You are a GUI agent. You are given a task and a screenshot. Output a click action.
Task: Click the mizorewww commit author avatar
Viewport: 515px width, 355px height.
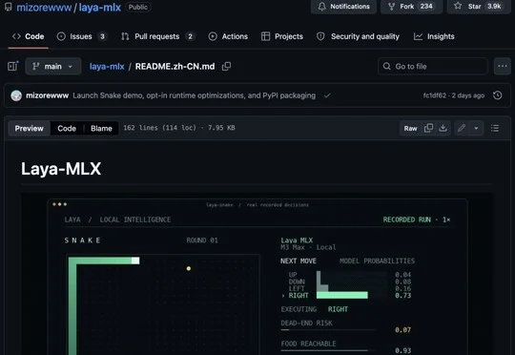(x=16, y=95)
